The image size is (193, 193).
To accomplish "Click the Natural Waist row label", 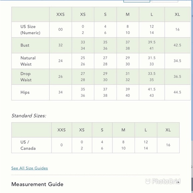I will [28, 61].
